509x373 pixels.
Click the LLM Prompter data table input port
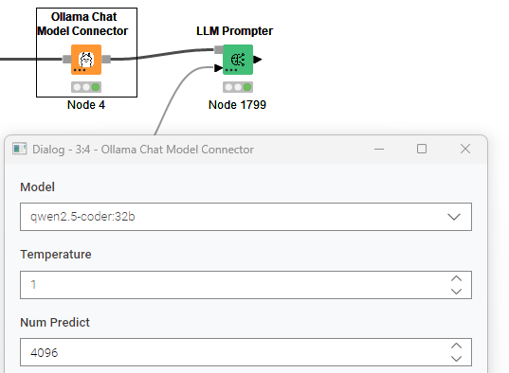tap(218, 68)
